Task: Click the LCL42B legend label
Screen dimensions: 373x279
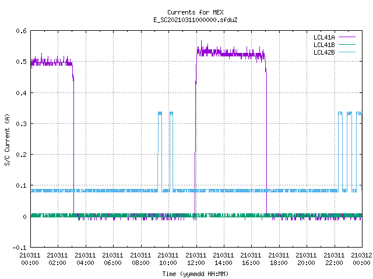Action: click(324, 52)
